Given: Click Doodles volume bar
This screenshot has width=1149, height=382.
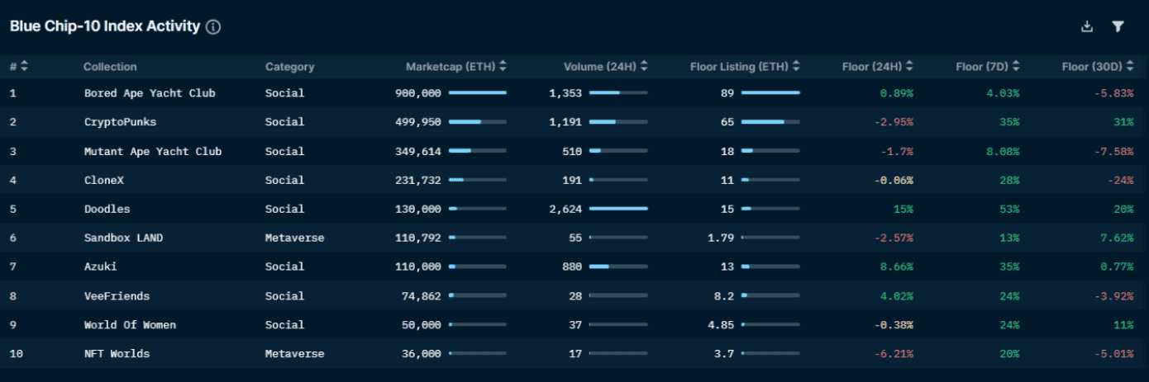Looking at the screenshot, I should [618, 210].
